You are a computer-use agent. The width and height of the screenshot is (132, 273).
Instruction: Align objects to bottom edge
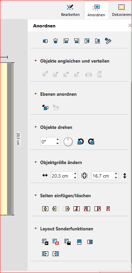tap(98, 41)
